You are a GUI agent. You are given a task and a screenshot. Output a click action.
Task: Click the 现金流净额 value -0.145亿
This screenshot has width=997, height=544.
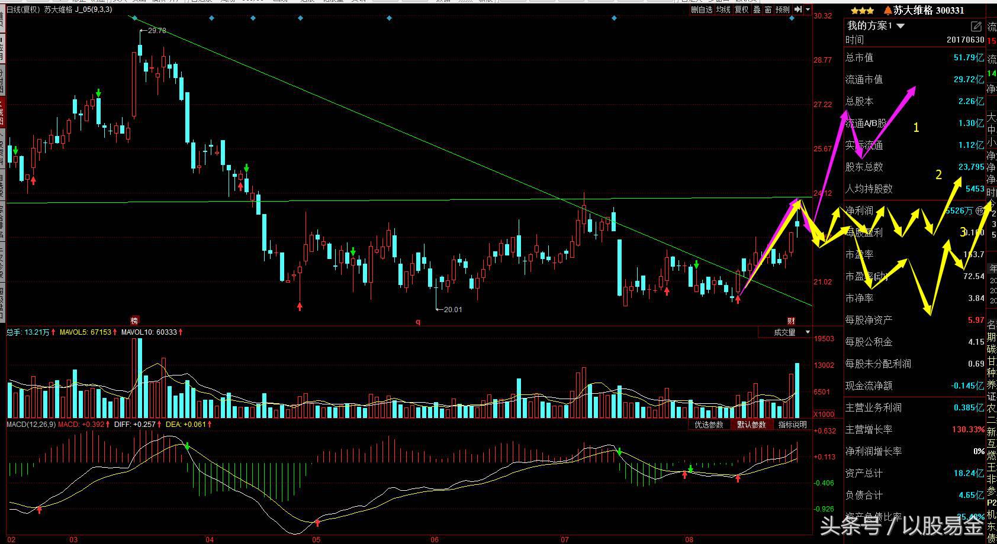pos(967,386)
